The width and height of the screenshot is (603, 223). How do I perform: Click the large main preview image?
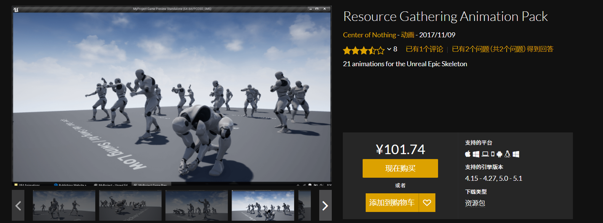172,96
